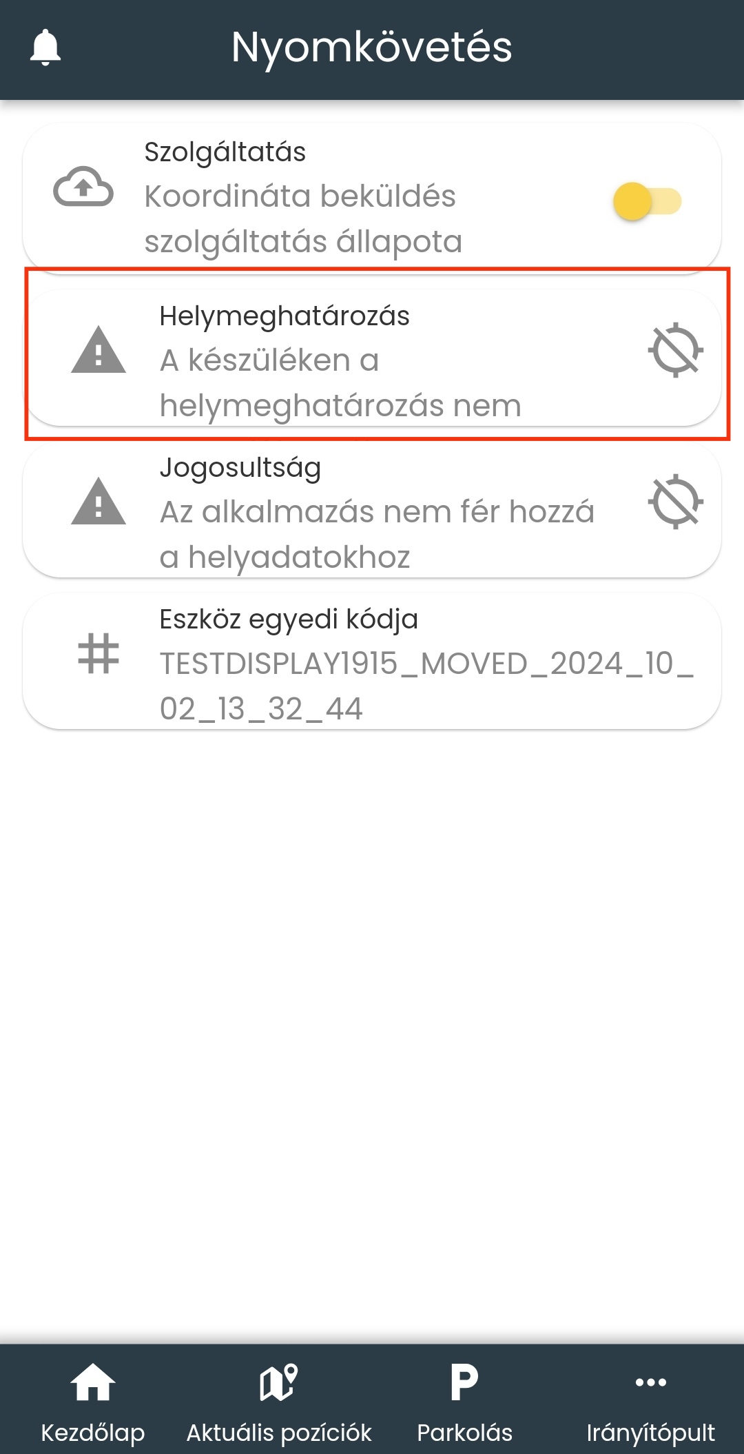Tap the map pin icon for positions
Viewport: 744px width, 1454px height.
click(x=279, y=1382)
